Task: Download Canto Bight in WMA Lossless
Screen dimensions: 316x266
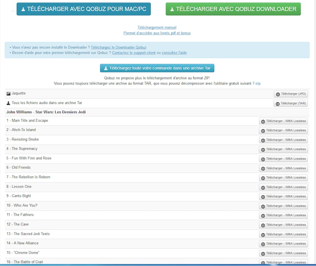Action: coord(283,196)
